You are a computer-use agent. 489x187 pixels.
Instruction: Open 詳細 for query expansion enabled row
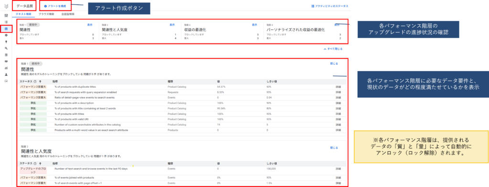tap(338, 92)
